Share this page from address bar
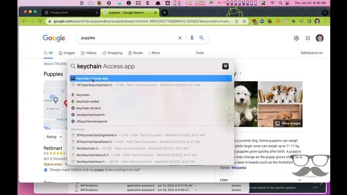The height and width of the screenshot is (195, 347). (x=236, y=21)
